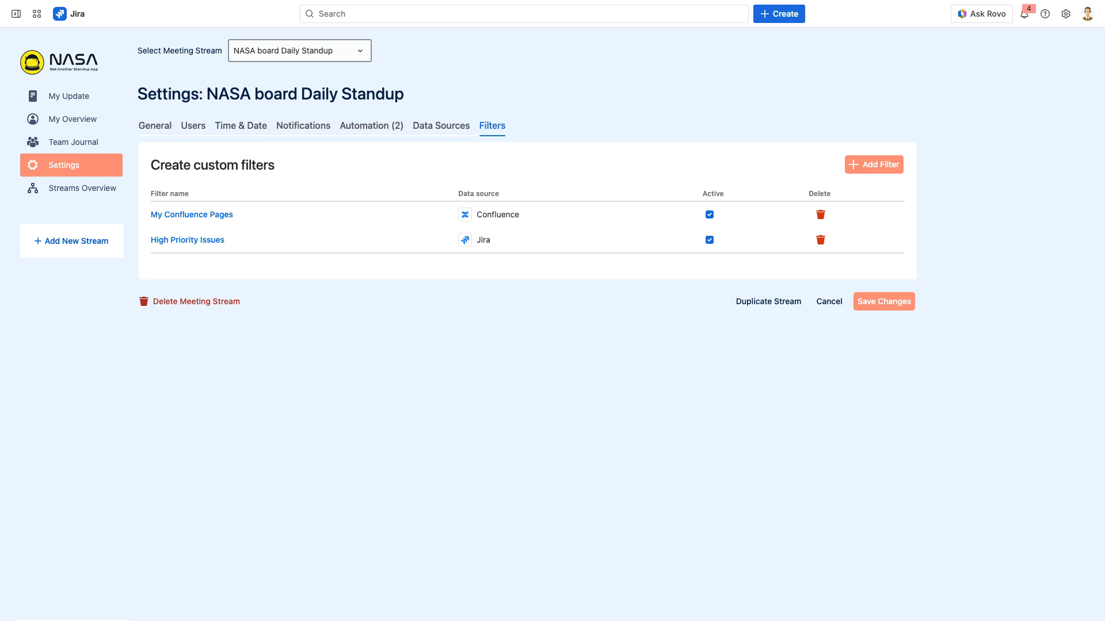Open the High Priority Issues filter

[x=187, y=240]
